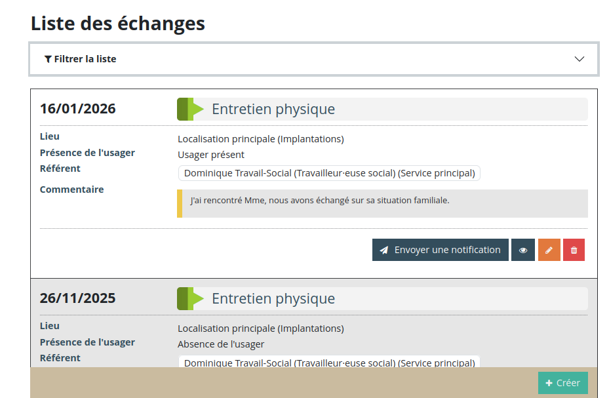Click the yellow comment bar marker
Viewport: 609px width, 398px height.
coord(180,203)
